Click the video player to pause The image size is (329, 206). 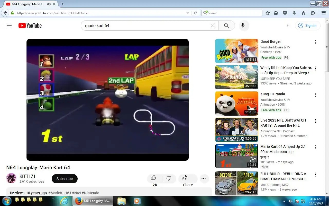(x=107, y=100)
